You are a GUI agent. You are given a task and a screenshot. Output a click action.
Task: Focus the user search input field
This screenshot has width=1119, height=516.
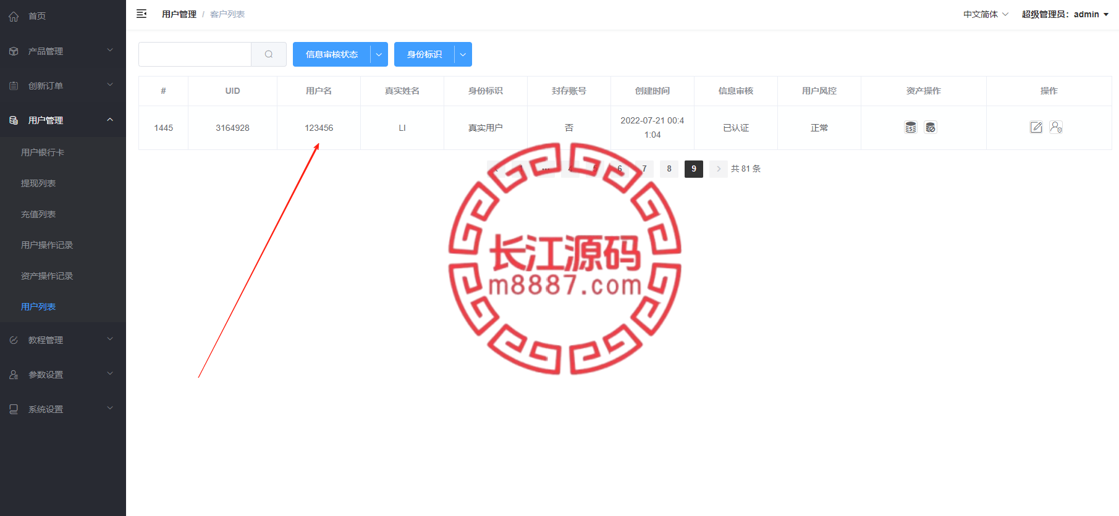(195, 54)
